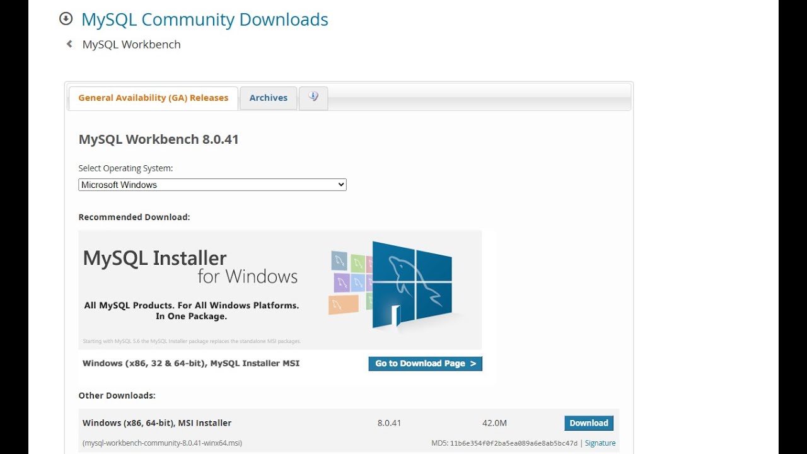807x454 pixels.
Task: Click the Recommended Download label
Action: point(134,217)
